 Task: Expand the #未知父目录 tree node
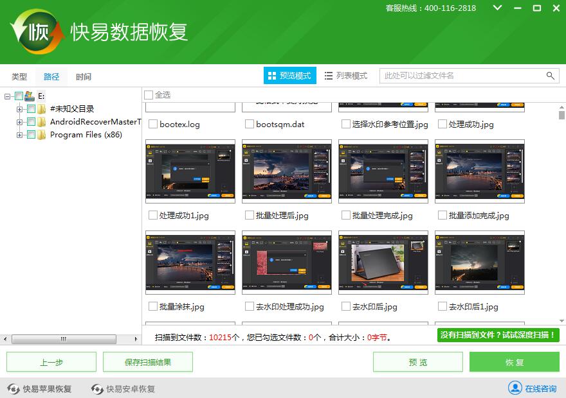click(x=20, y=109)
